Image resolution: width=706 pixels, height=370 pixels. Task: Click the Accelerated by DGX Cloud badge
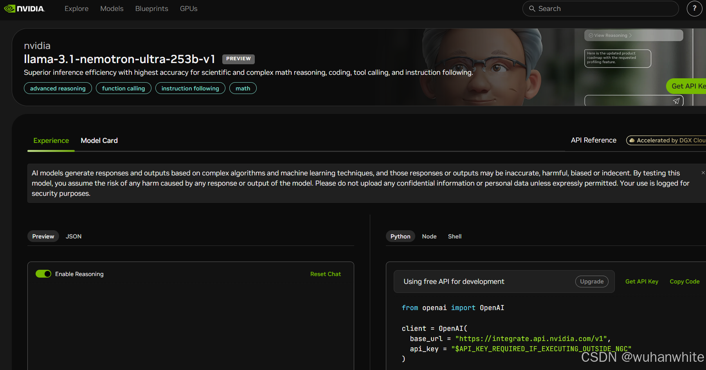click(x=666, y=140)
